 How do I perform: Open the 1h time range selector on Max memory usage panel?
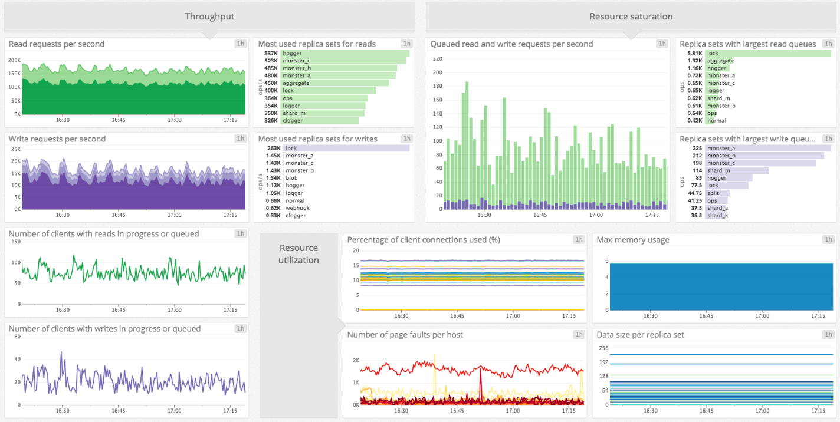pos(828,239)
